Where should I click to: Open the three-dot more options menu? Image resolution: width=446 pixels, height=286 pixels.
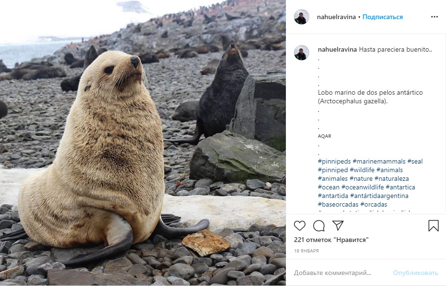coord(434,17)
